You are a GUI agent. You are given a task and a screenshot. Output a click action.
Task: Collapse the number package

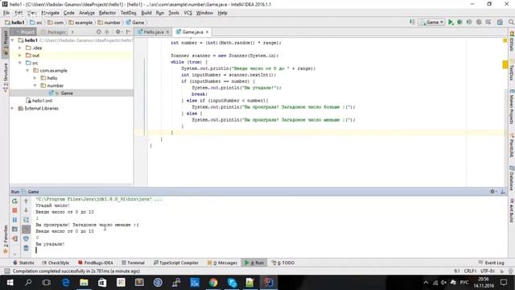(35, 85)
